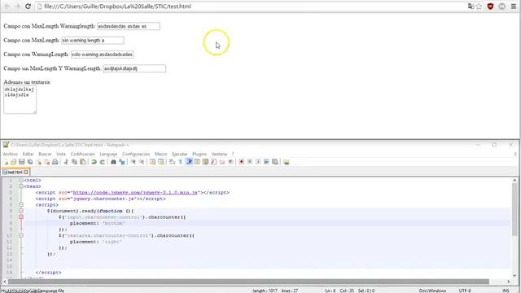Collapse the script fold on line 5
The width and height of the screenshot is (521, 293).
21,204
